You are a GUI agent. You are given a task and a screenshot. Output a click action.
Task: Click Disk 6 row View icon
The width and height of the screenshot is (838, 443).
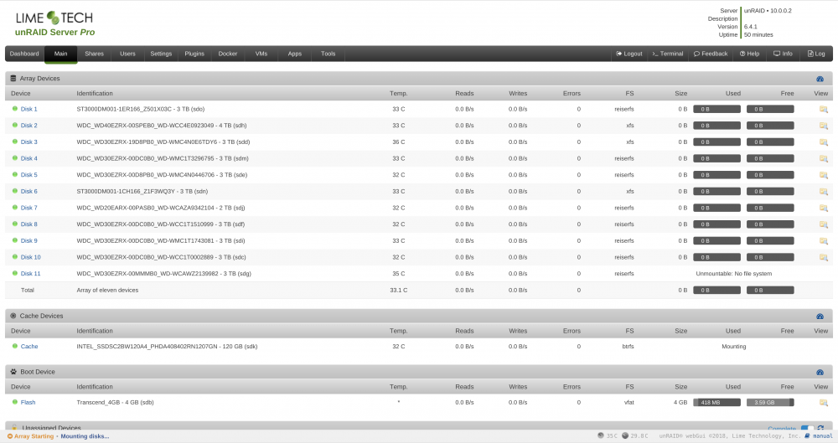823,191
